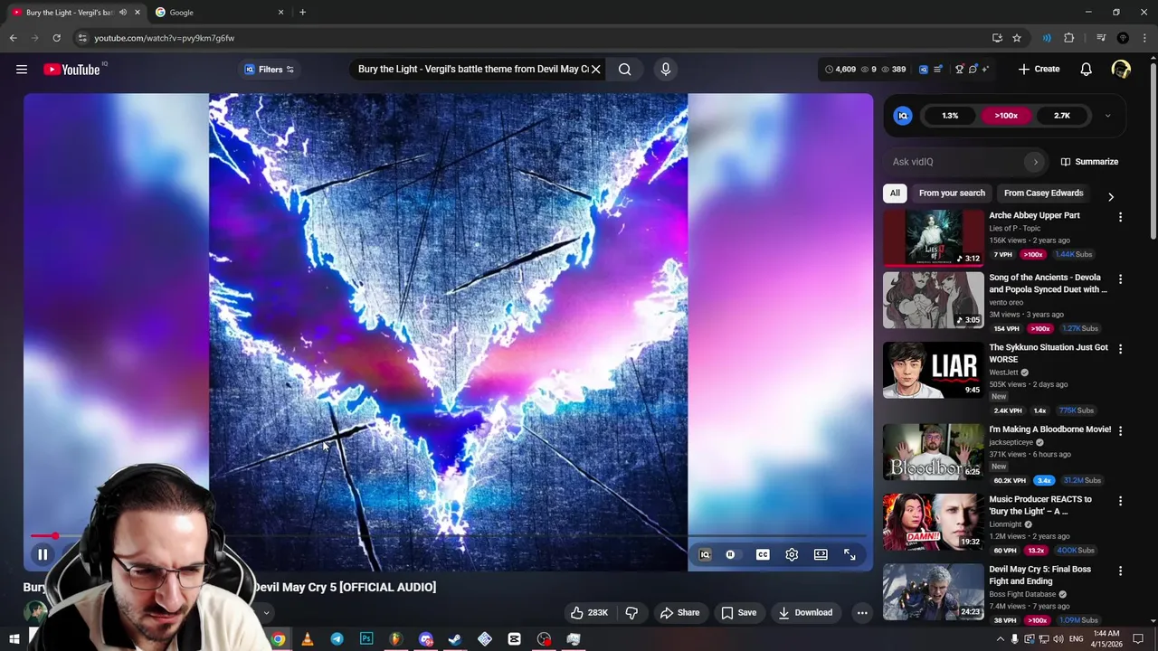Click vidIQ trophy icon in header
1158x651 pixels.
tap(959, 70)
